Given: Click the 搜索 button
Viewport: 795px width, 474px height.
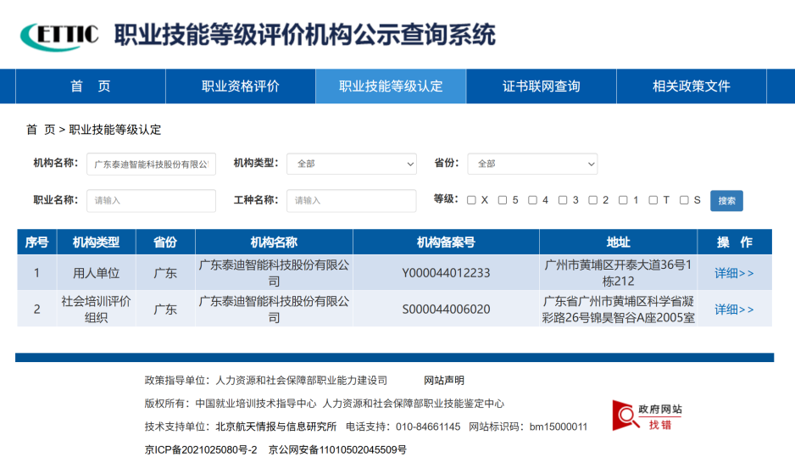Looking at the screenshot, I should tap(726, 200).
